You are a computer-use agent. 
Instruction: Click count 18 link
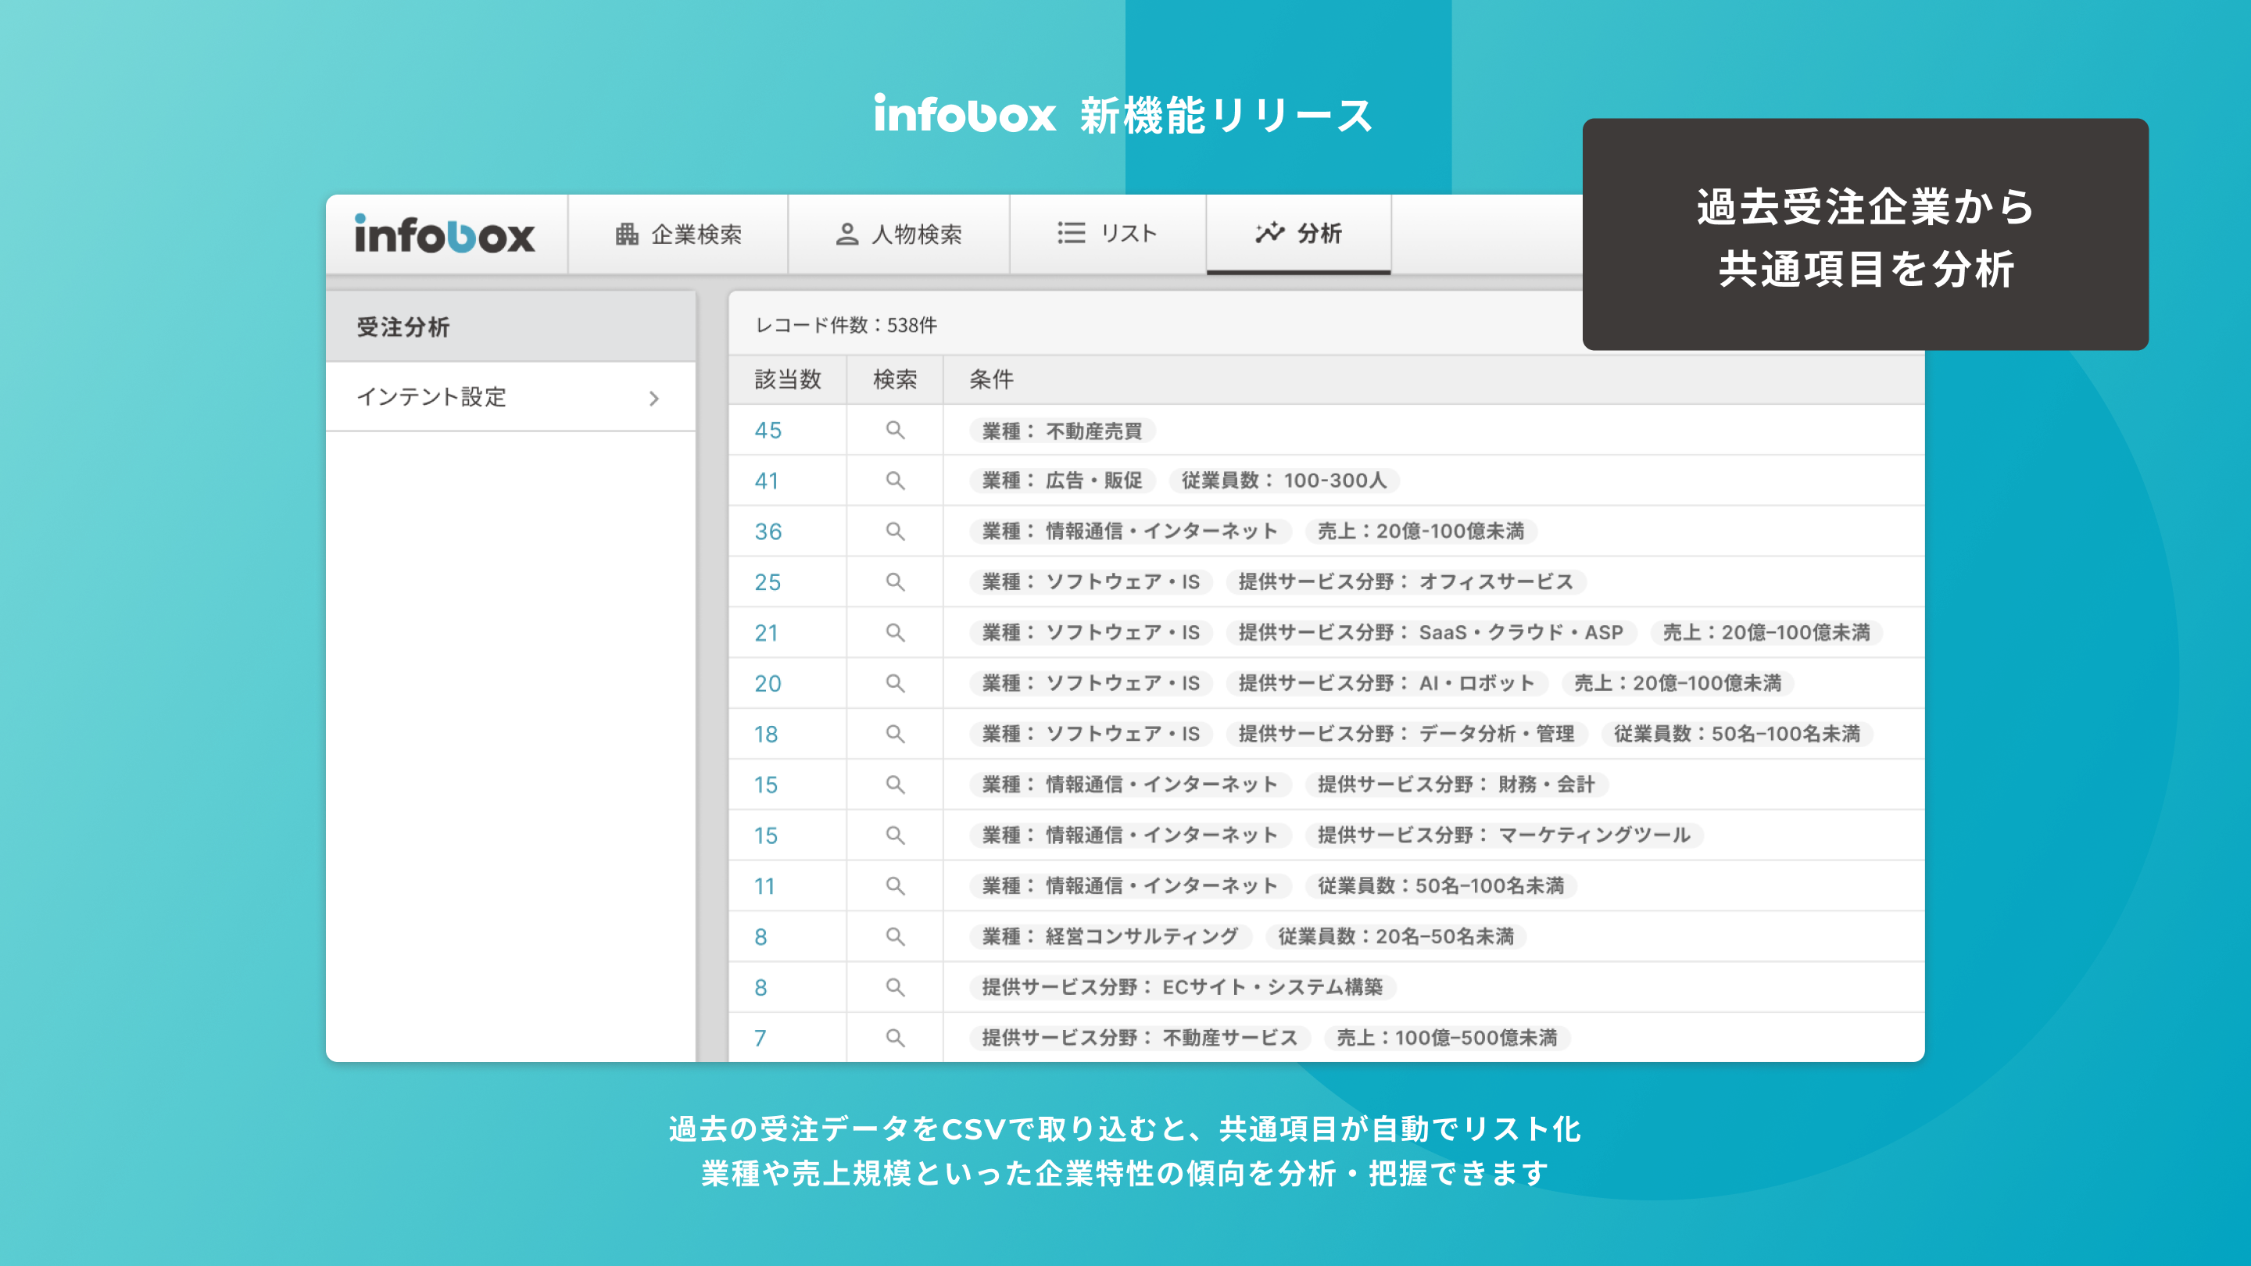[x=766, y=735]
